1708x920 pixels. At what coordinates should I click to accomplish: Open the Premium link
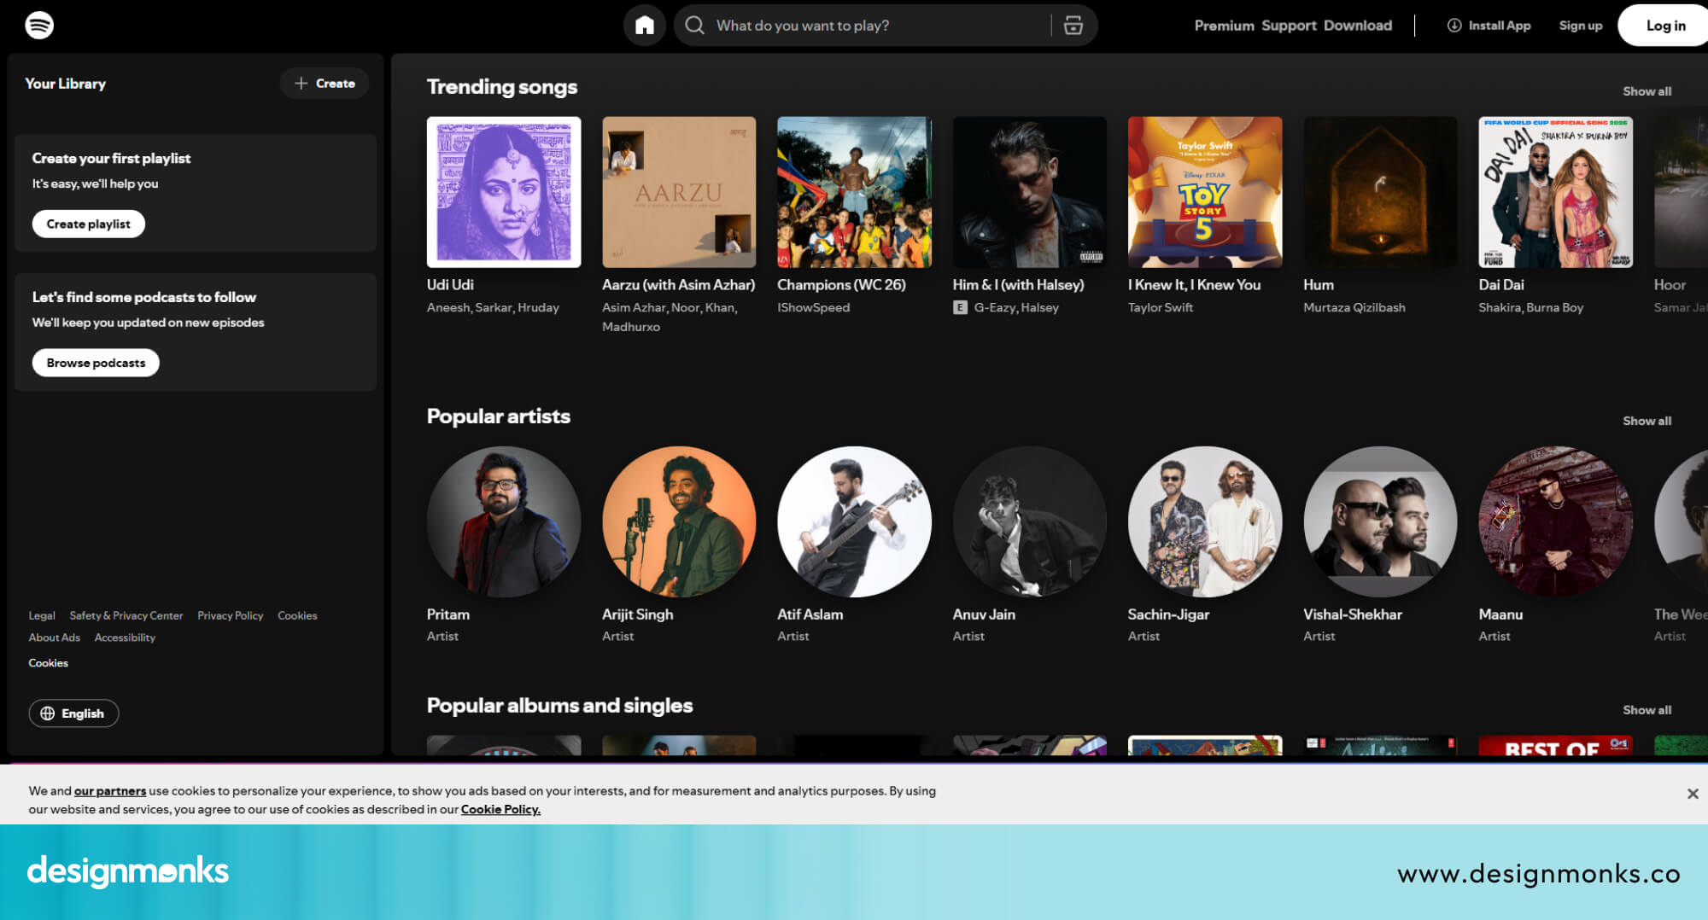[1224, 26]
